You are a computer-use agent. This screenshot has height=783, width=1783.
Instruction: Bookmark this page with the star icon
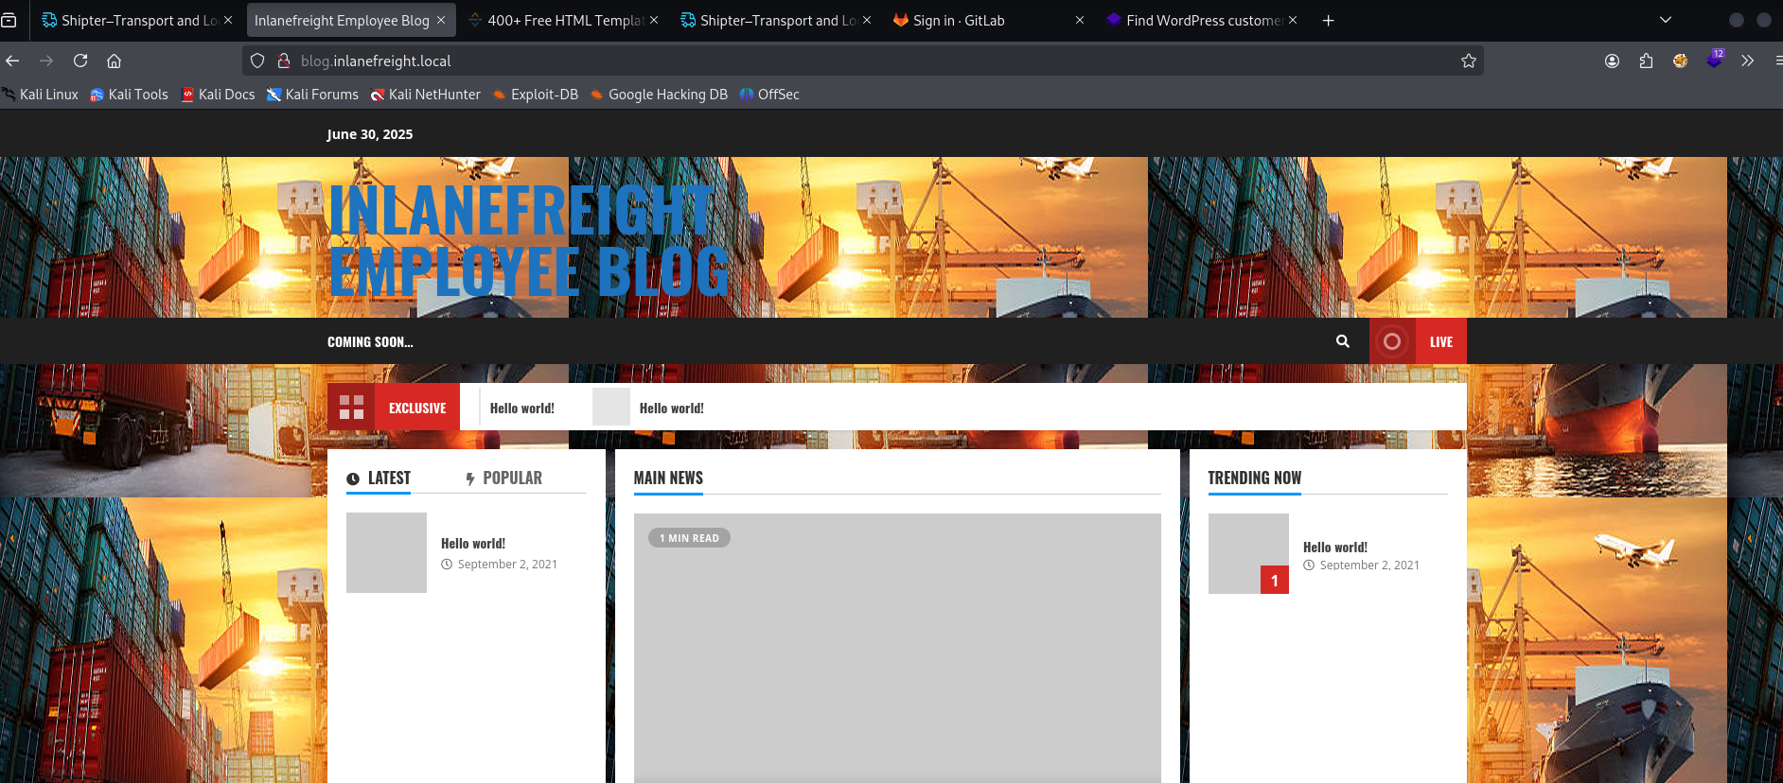(x=1468, y=61)
